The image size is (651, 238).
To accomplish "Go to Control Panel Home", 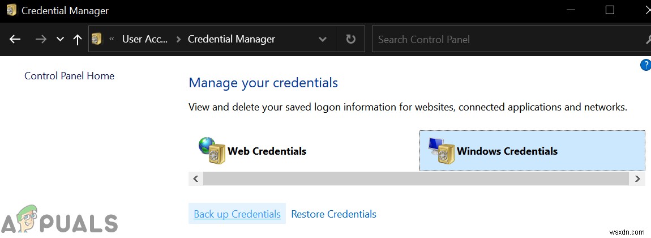I will click(69, 76).
